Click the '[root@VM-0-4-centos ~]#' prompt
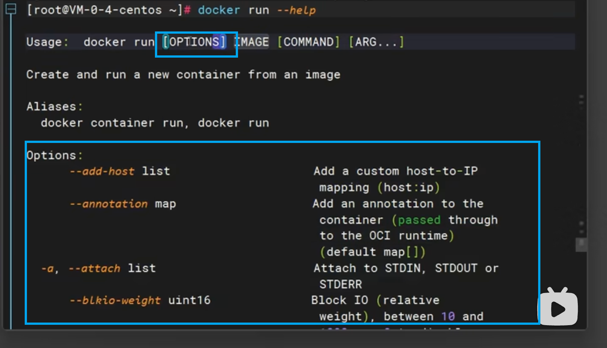The image size is (607, 348). point(109,10)
